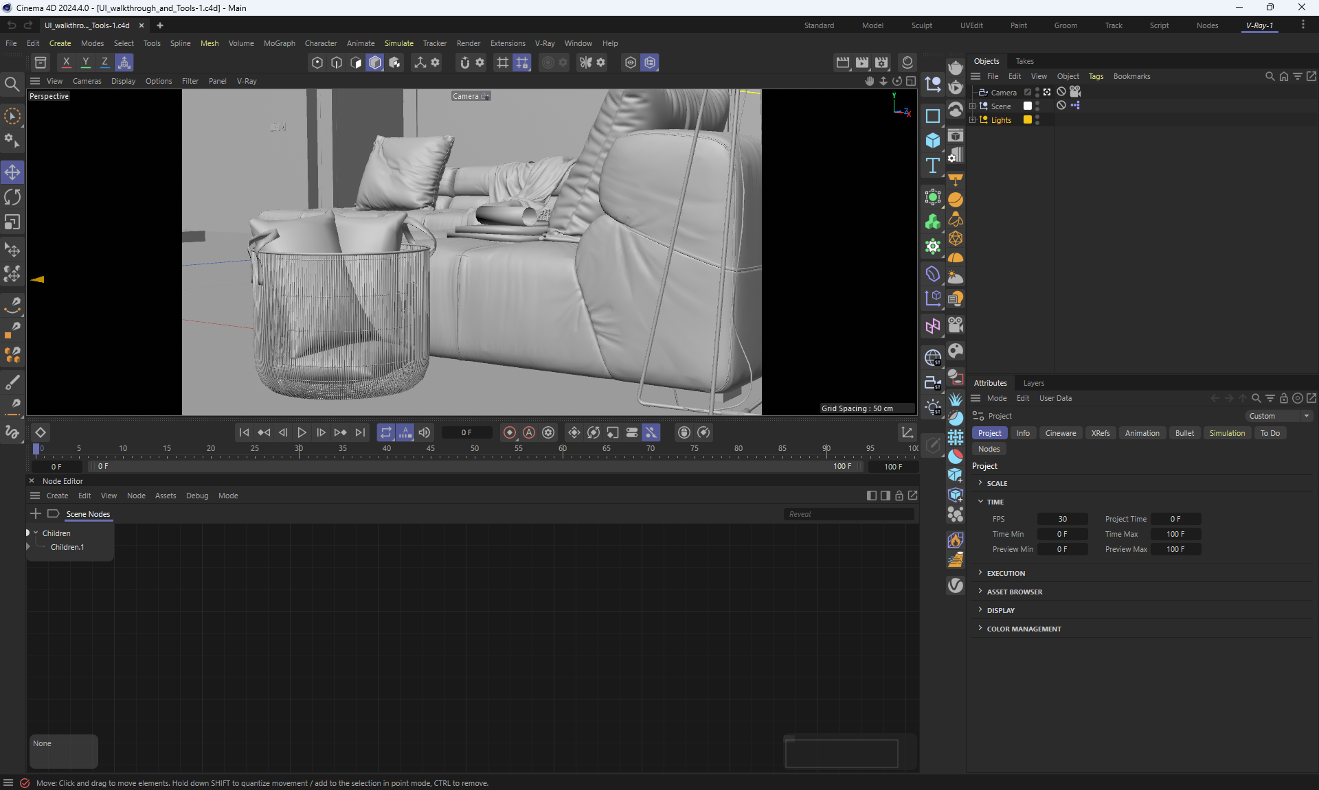The image size is (1319, 790).
Task: Click the FPS input field
Action: pos(1062,519)
